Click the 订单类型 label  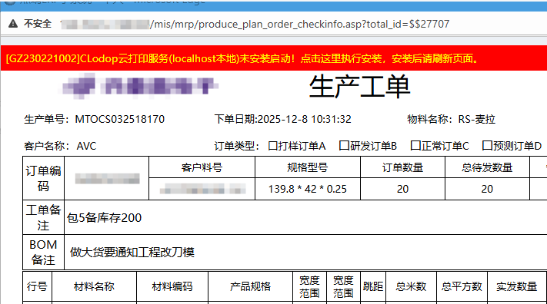pyautogui.click(x=237, y=146)
